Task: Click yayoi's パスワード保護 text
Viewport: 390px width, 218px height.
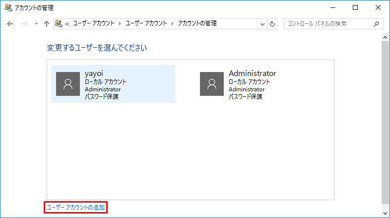Action: [102, 96]
